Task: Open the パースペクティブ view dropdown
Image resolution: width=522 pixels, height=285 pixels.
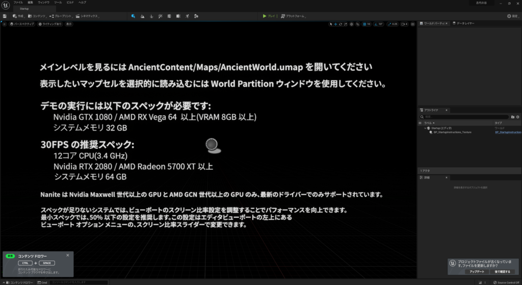Action: [x=22, y=24]
